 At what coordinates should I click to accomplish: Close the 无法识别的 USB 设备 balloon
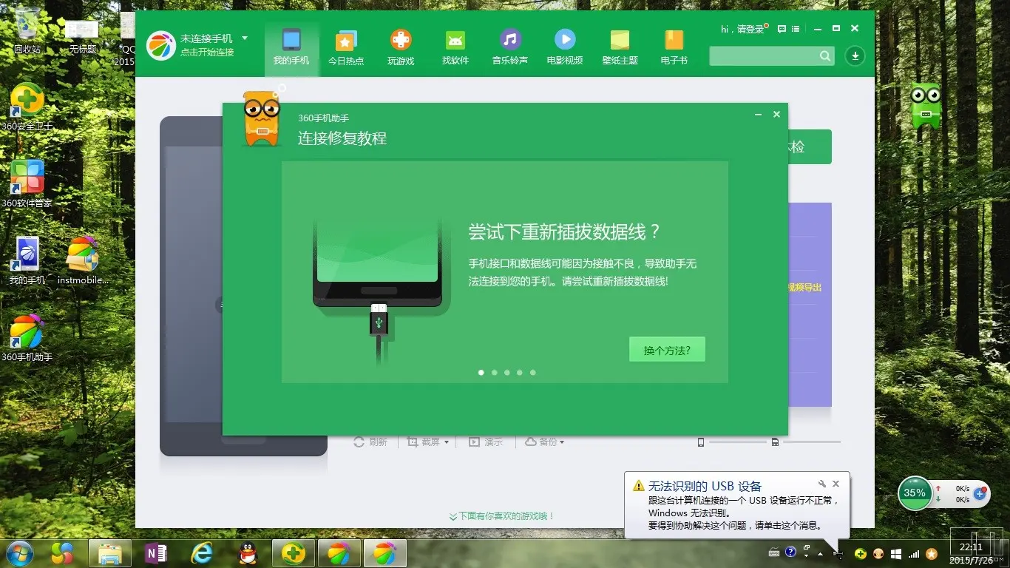coord(836,484)
